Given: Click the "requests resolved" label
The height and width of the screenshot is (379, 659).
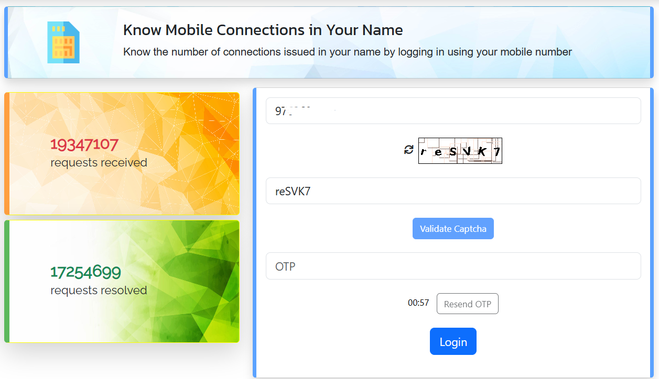Looking at the screenshot, I should [x=99, y=291].
